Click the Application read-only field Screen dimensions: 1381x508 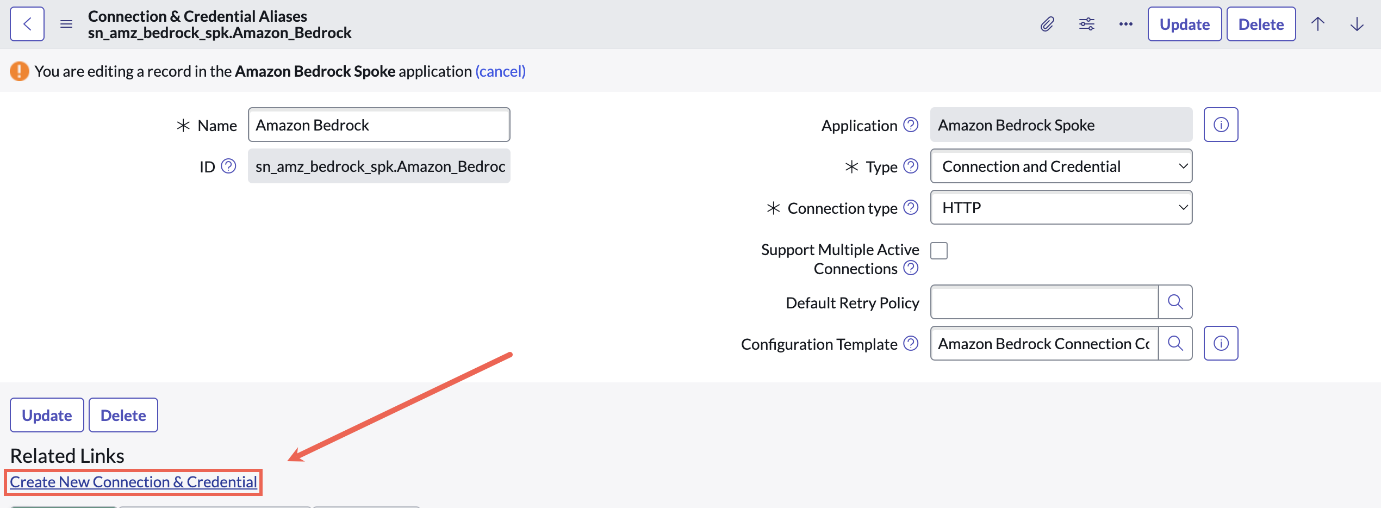click(1061, 125)
